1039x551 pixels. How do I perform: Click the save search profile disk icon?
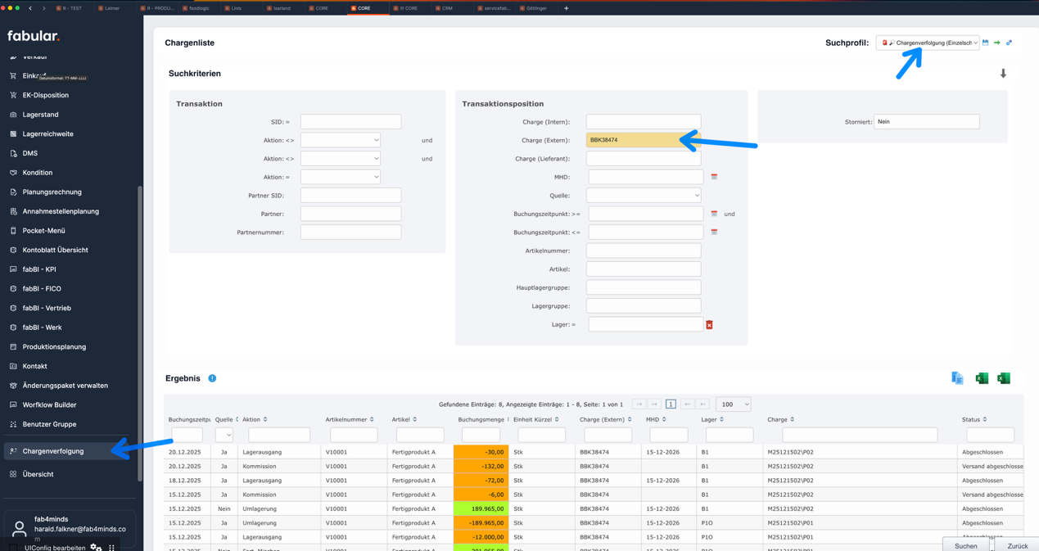[x=986, y=43]
